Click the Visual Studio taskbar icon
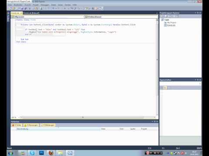The width and height of the screenshot is (209, 156). (x=70, y=153)
